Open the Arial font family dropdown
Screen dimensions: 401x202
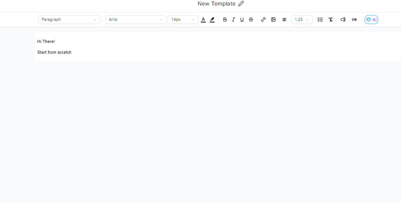(136, 20)
